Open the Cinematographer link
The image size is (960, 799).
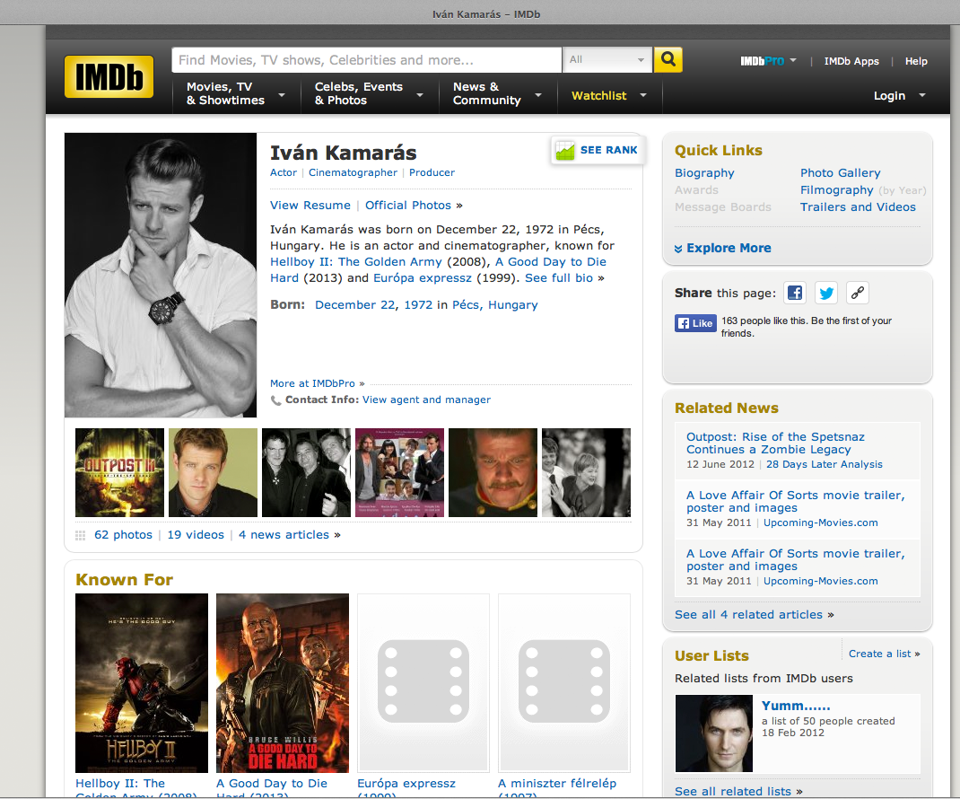tap(353, 172)
